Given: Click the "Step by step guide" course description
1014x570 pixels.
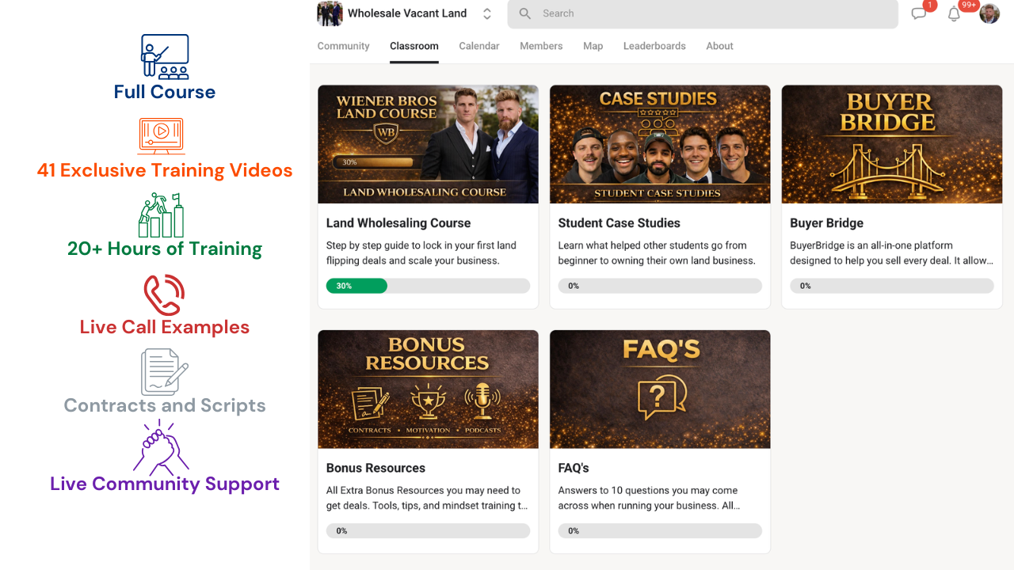Looking at the screenshot, I should coord(421,253).
